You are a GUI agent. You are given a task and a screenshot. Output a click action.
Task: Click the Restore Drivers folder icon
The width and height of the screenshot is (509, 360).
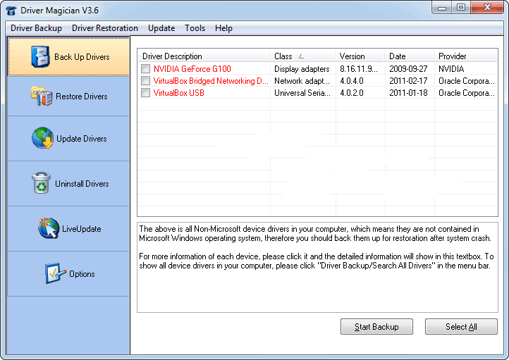pos(42,96)
